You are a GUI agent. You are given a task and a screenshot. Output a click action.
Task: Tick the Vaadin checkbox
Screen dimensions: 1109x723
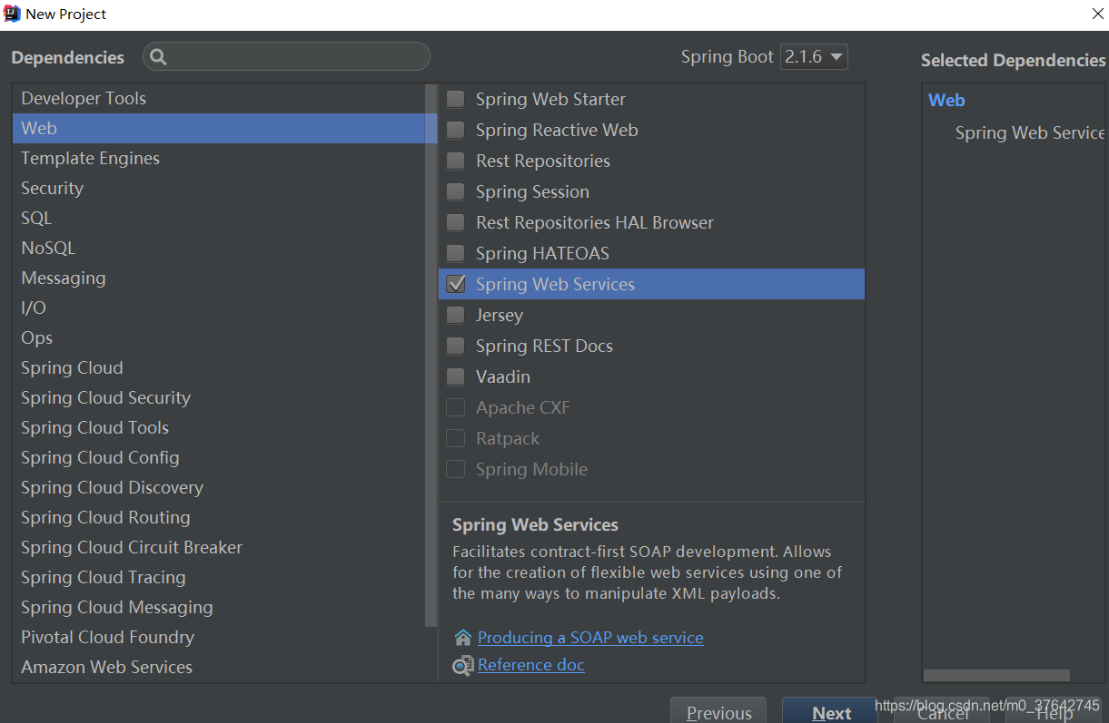point(456,376)
